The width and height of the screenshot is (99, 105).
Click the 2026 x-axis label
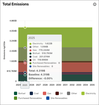(x=32, y=85)
